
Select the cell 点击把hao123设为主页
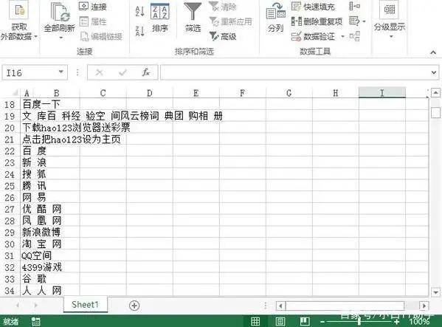click(72, 140)
